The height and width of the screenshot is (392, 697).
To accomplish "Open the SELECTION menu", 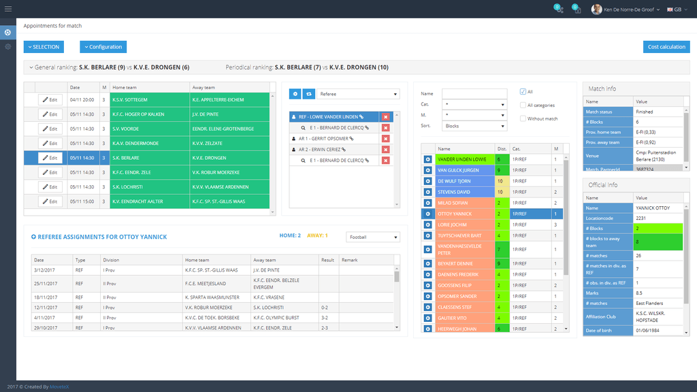I will pyautogui.click(x=44, y=47).
